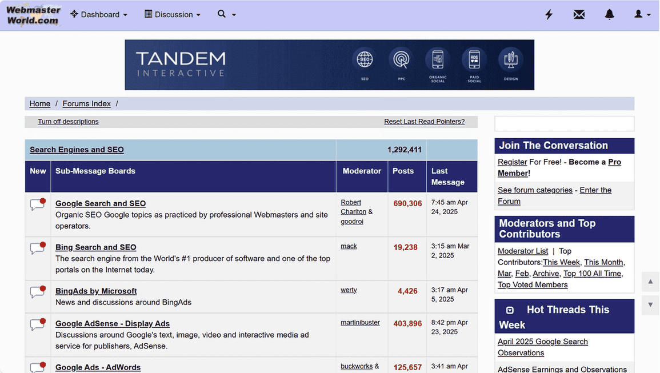Click the lightning bolt icon in navbar
660x373 pixels.
point(549,15)
